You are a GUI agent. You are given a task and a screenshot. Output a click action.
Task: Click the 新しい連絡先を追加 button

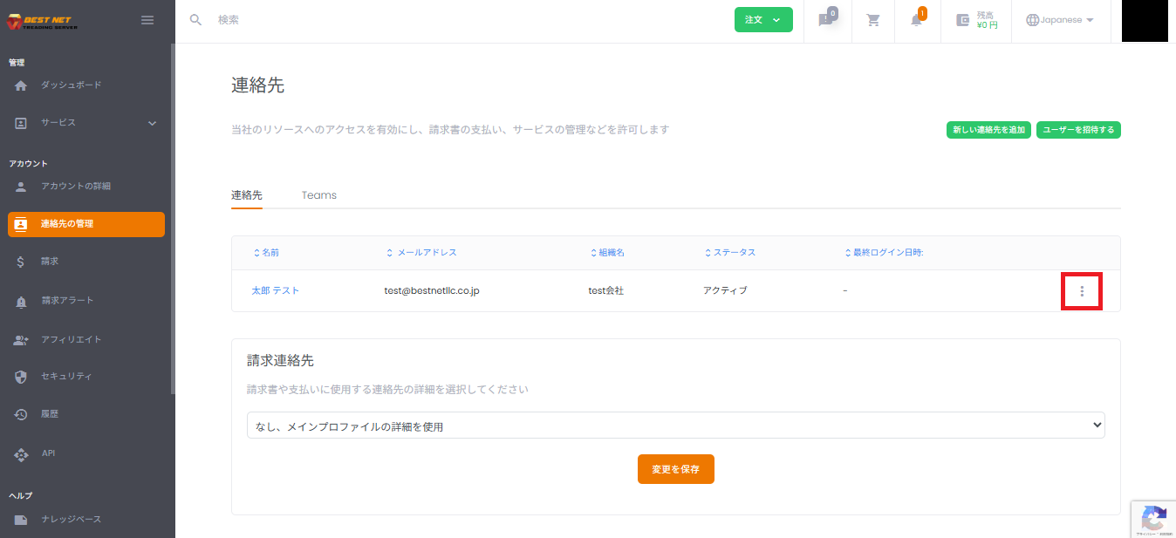click(x=988, y=129)
